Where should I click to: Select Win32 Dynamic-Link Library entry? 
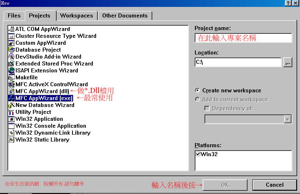(x=53, y=133)
